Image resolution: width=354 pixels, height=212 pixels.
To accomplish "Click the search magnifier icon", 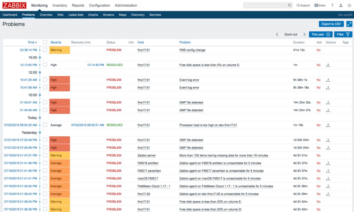I will (x=289, y=5).
